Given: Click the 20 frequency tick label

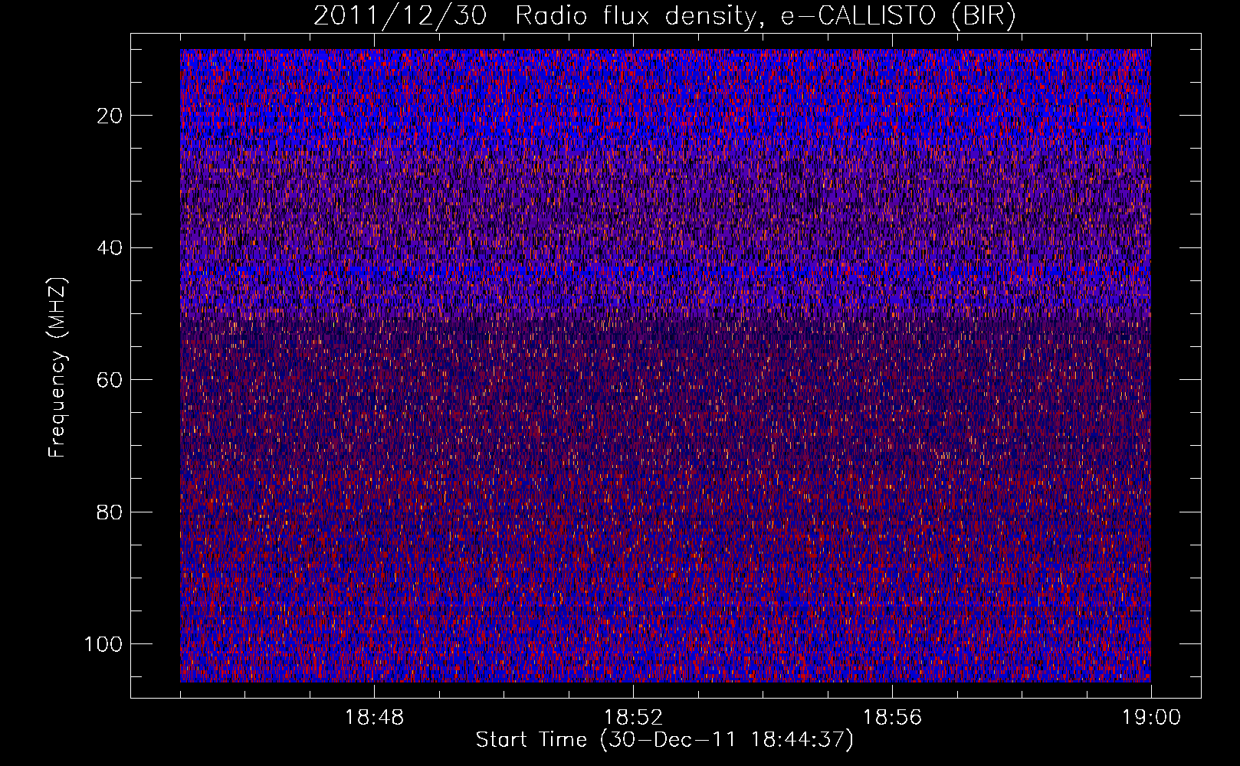Looking at the screenshot, I should coord(110,116).
